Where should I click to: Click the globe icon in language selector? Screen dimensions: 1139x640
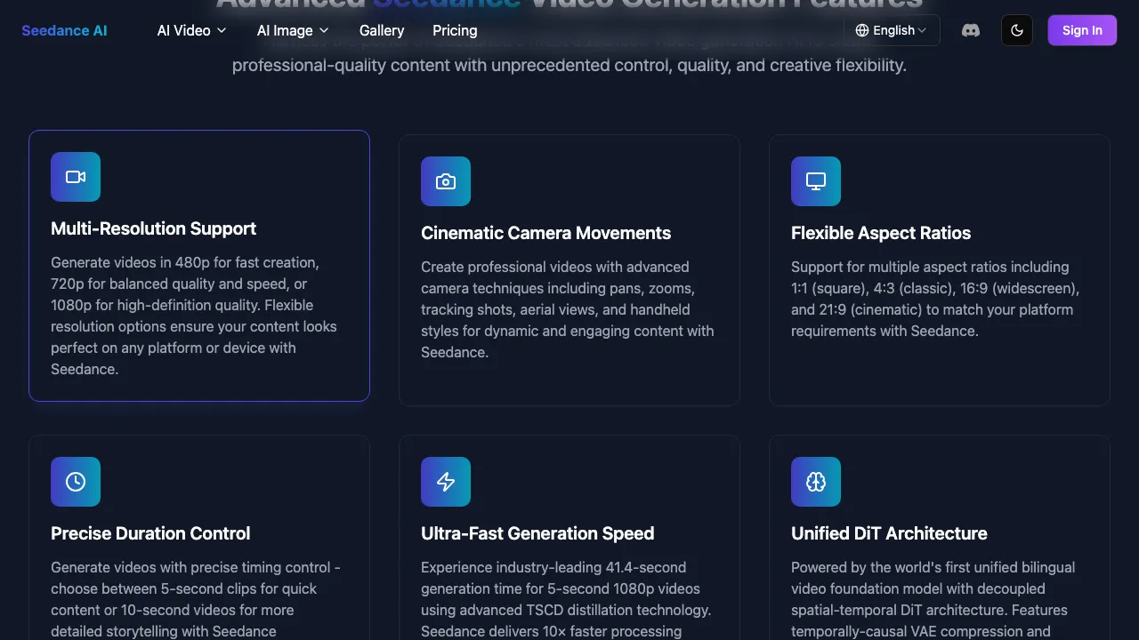point(862,30)
